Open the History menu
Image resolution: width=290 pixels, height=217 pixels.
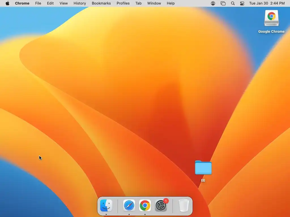point(80,3)
